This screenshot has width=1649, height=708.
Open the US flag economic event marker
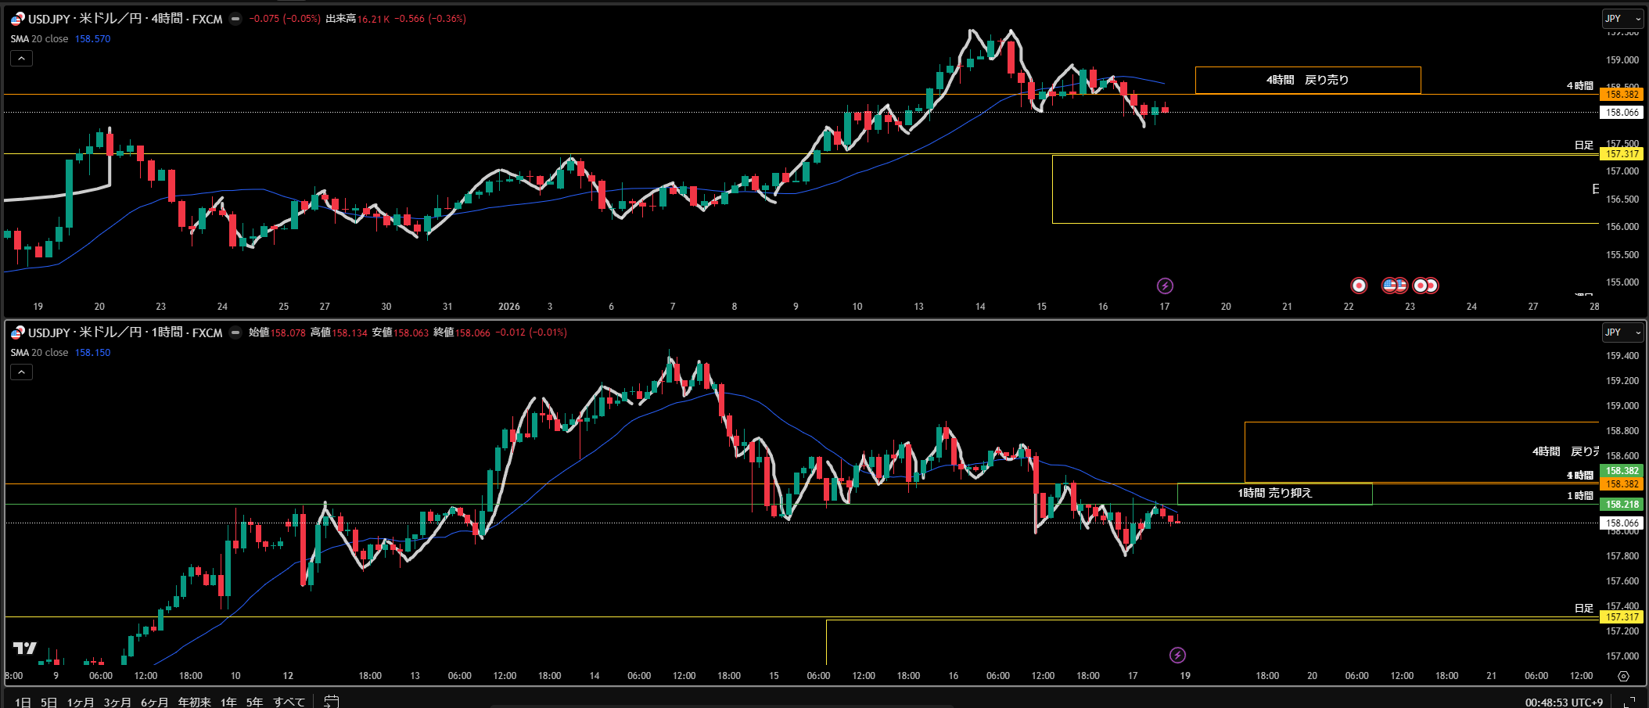[x=1391, y=286]
